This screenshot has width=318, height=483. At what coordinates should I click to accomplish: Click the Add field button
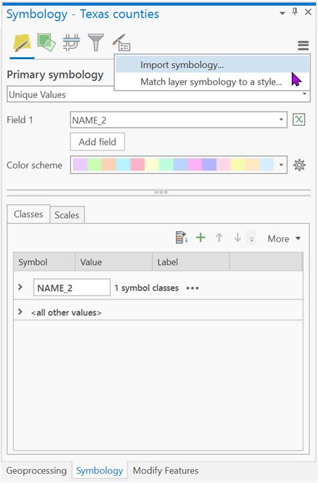click(97, 142)
